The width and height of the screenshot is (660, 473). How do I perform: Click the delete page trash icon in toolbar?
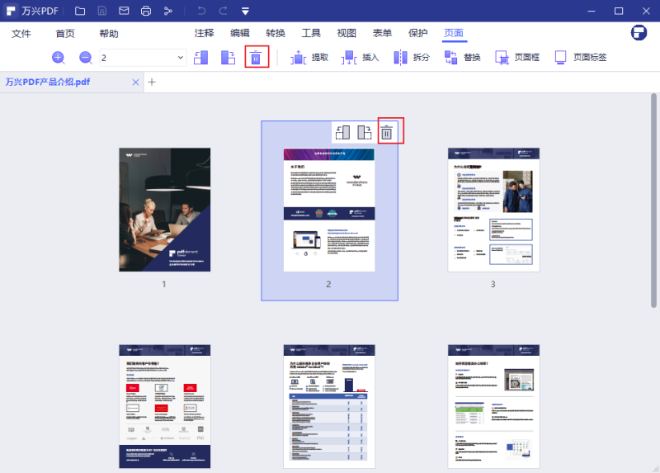coord(257,58)
